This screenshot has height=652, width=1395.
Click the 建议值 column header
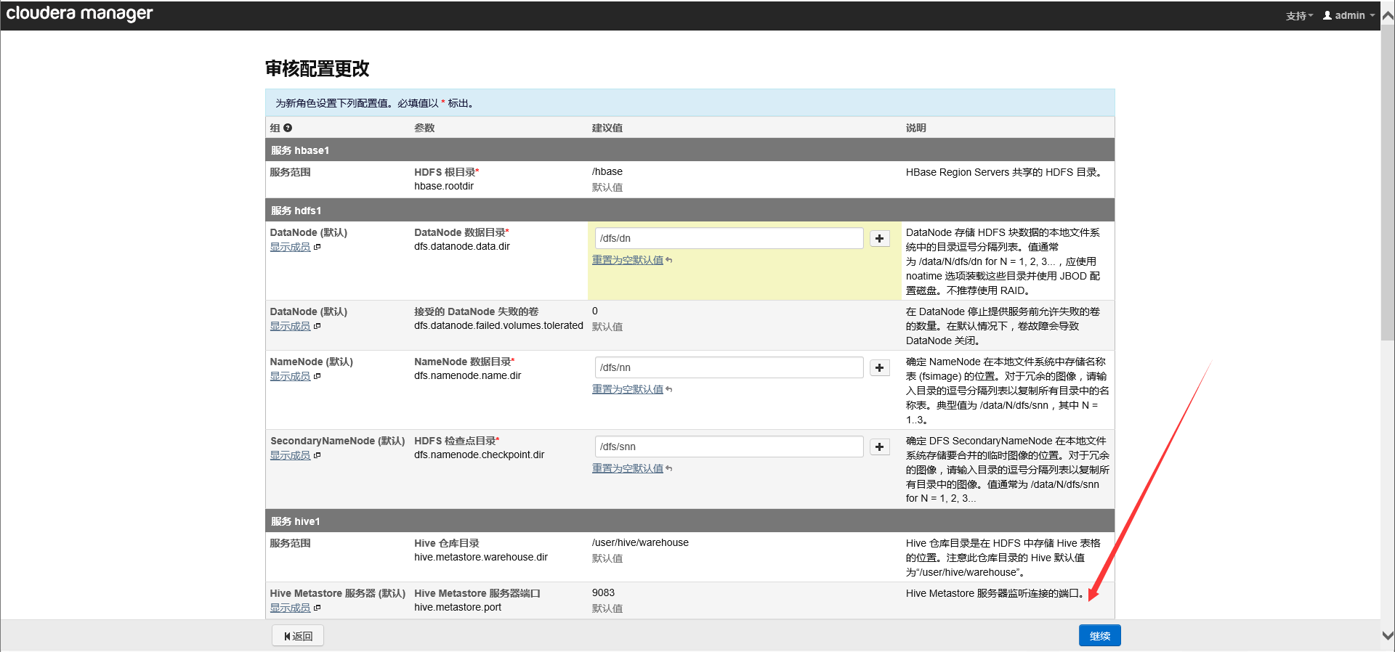pyautogui.click(x=607, y=128)
